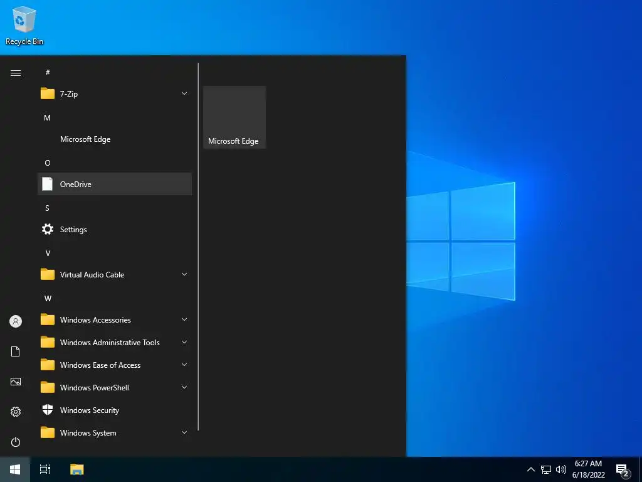The height and width of the screenshot is (482, 642).
Task: Click the Windows PowerShell folder icon
Action: pos(48,387)
